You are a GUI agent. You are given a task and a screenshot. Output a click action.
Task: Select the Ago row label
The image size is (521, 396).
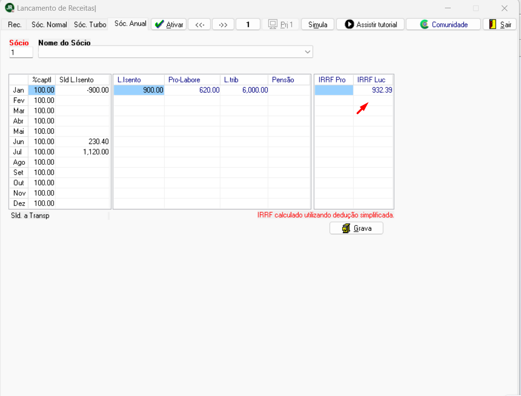click(19, 162)
